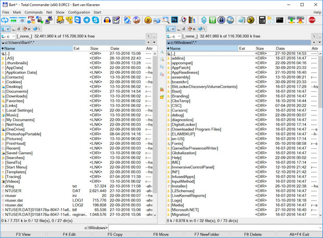Click the DVD disc toolbar icon
This screenshot has width=323, height=238.
136,20
